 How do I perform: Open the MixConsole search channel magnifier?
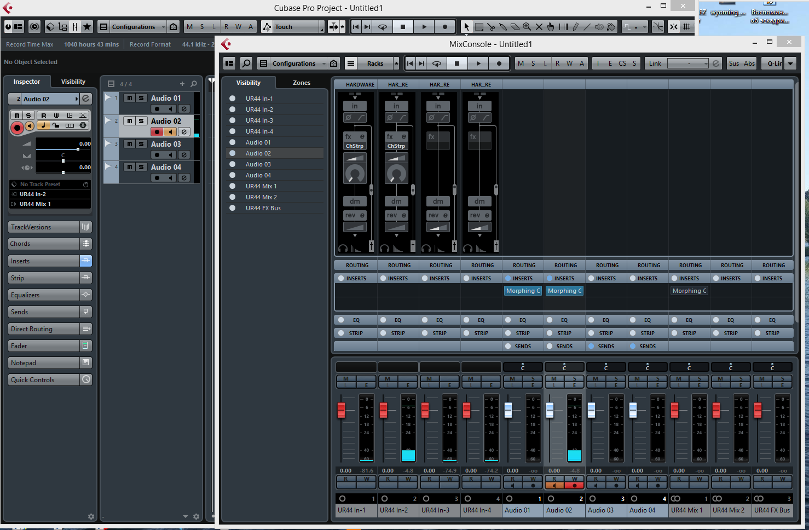[x=246, y=64]
